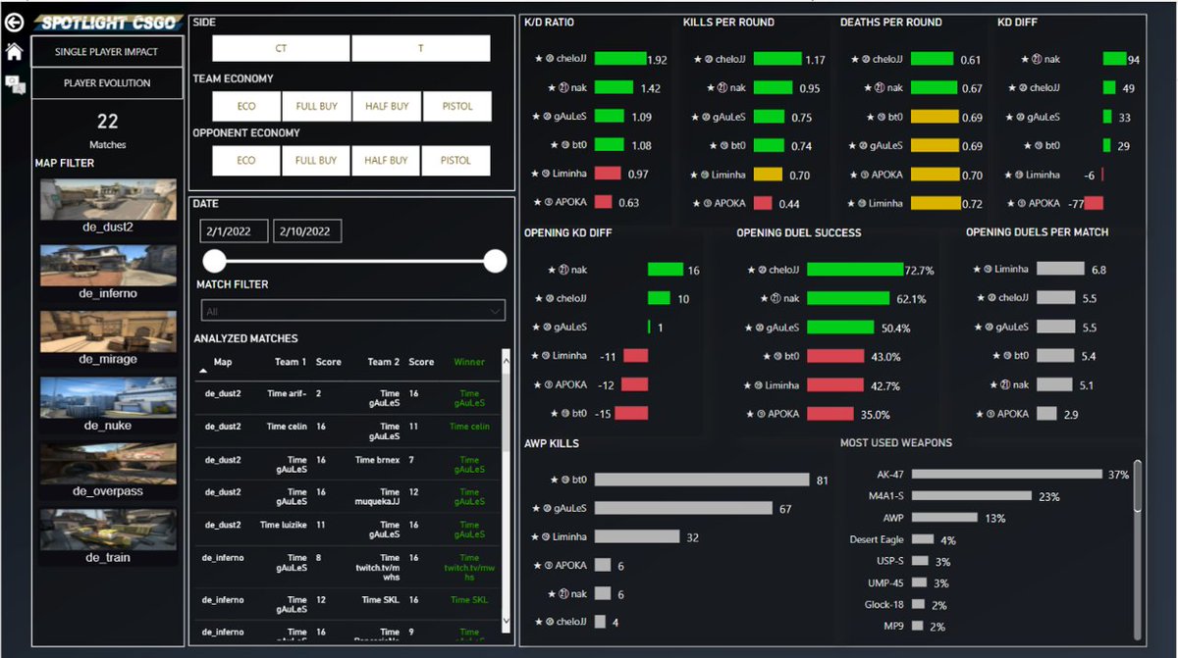Screen dimensions: 1178x658
Task: Select HALF BUY under Team Economy
Action: coord(387,106)
